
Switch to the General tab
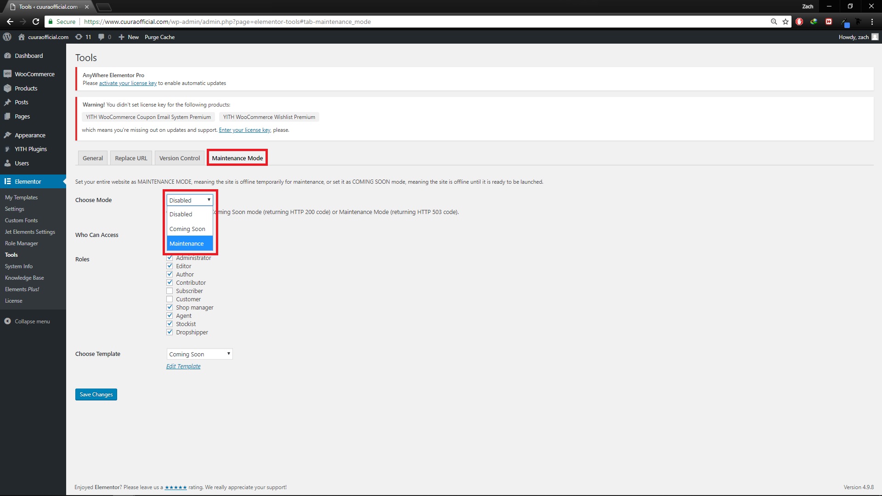click(93, 158)
